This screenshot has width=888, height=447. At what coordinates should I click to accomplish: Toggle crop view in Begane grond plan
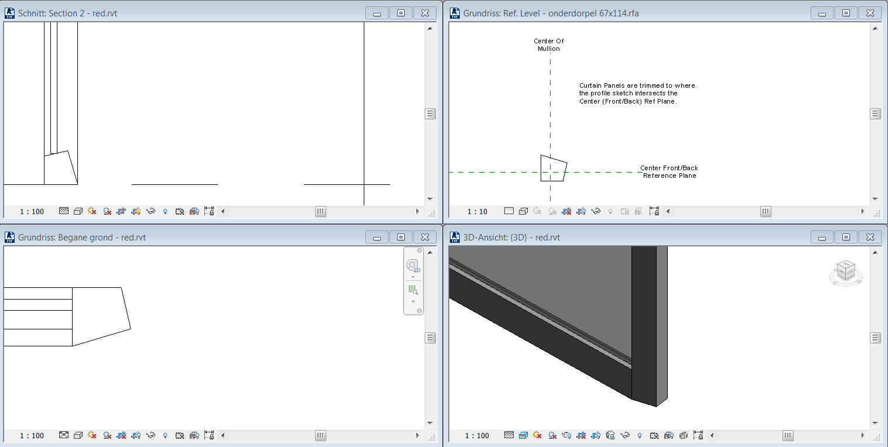pyautogui.click(x=121, y=435)
